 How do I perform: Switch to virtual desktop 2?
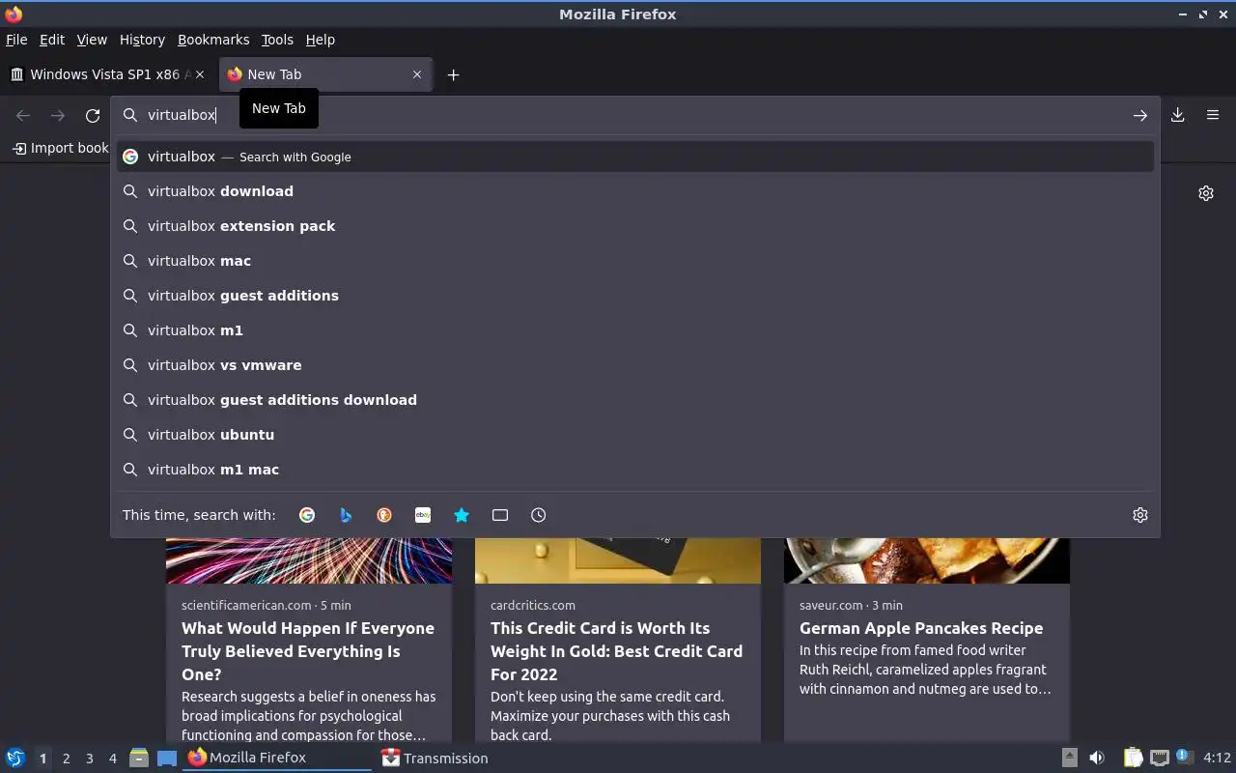pos(66,759)
